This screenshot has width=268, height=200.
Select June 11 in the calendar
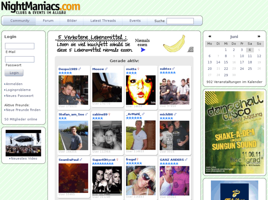pyautogui.click(x=250, y=56)
